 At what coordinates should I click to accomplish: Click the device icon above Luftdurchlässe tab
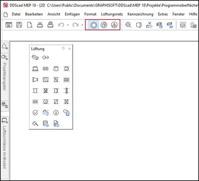4,120
